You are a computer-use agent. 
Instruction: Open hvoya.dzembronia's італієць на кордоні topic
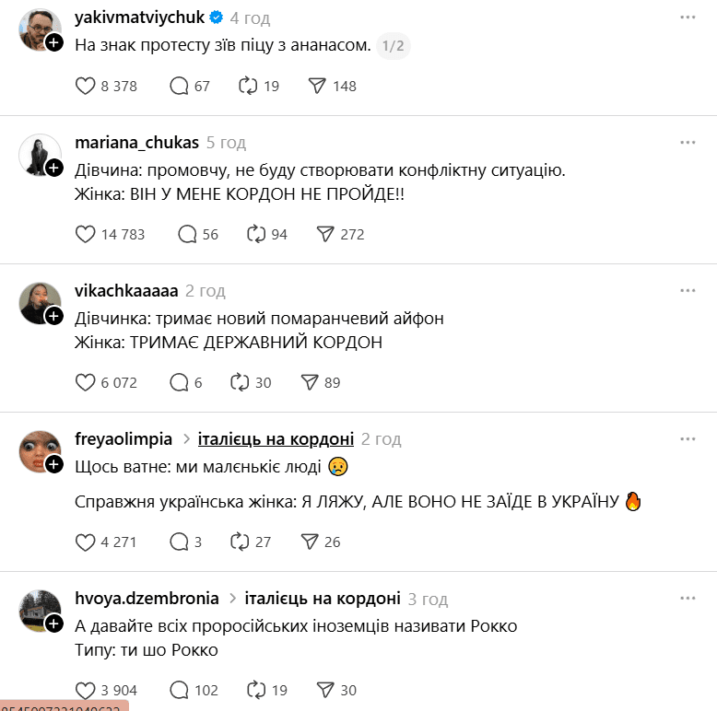click(323, 599)
